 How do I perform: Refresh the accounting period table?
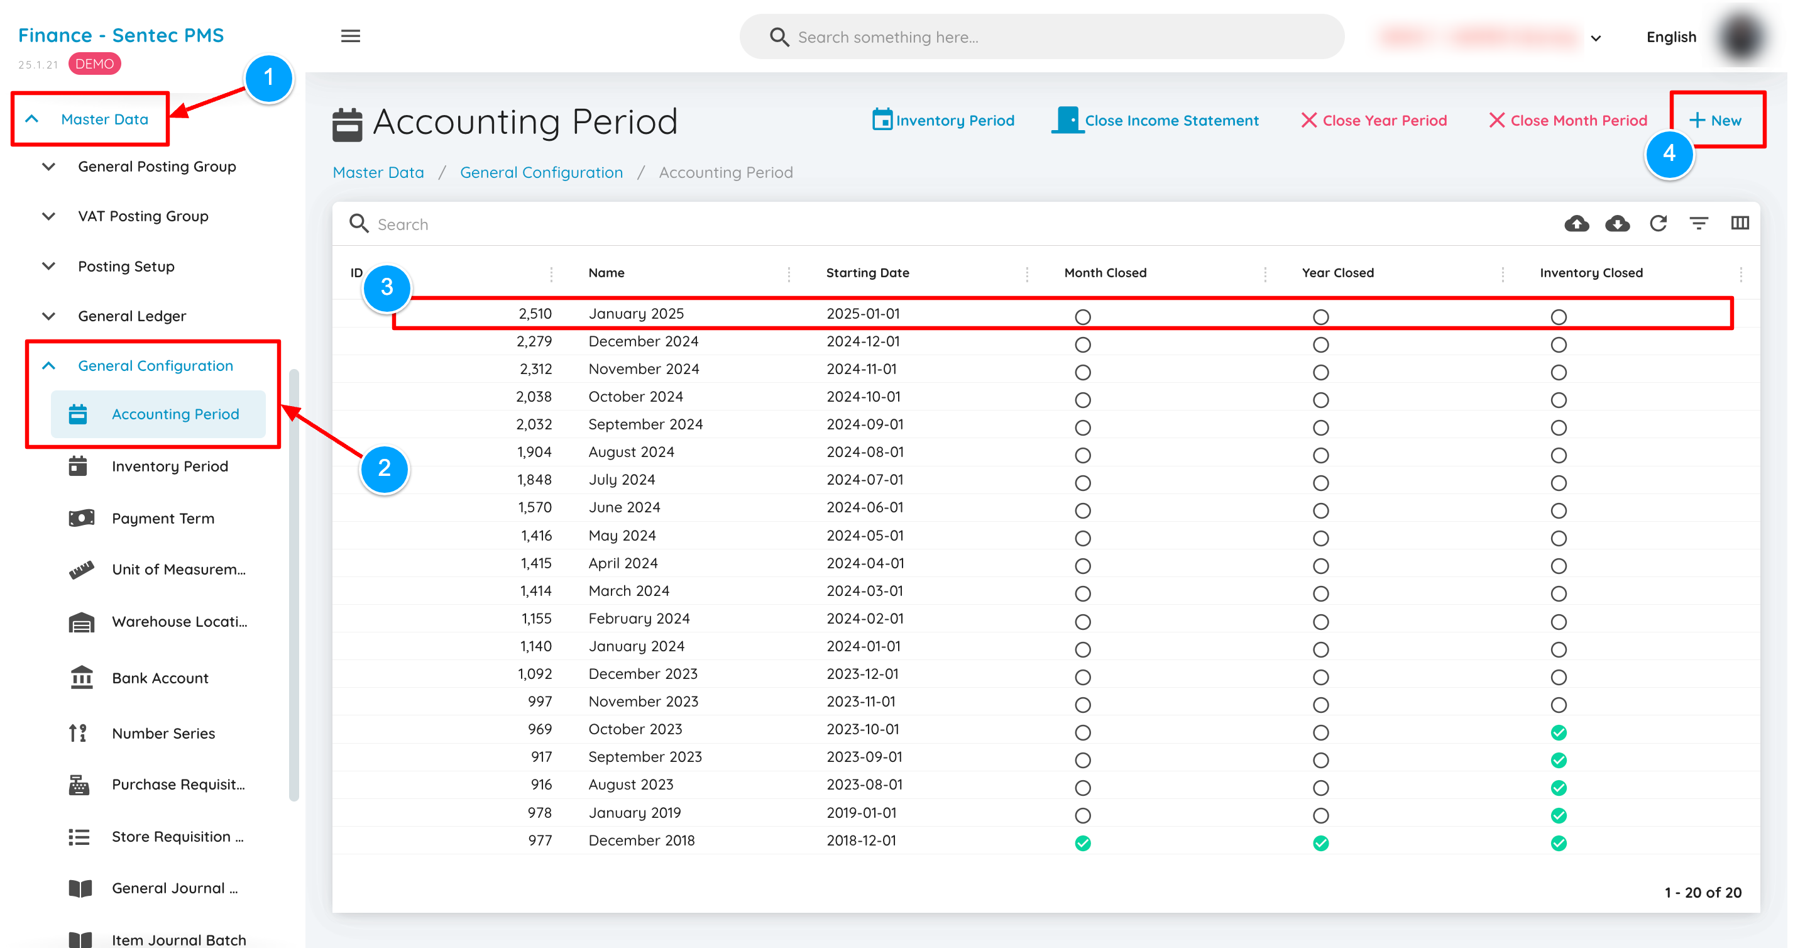(x=1657, y=223)
